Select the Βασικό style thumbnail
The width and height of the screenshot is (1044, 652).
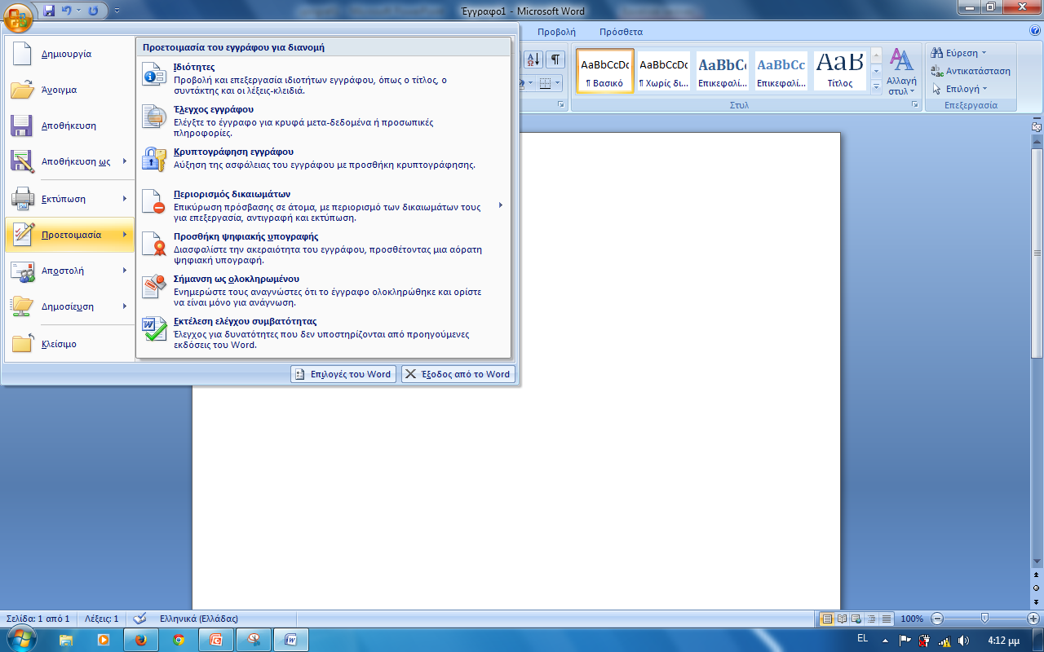604,71
